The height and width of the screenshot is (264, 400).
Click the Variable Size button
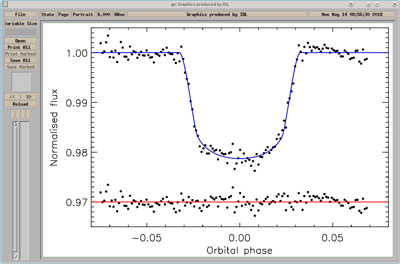tap(21, 24)
